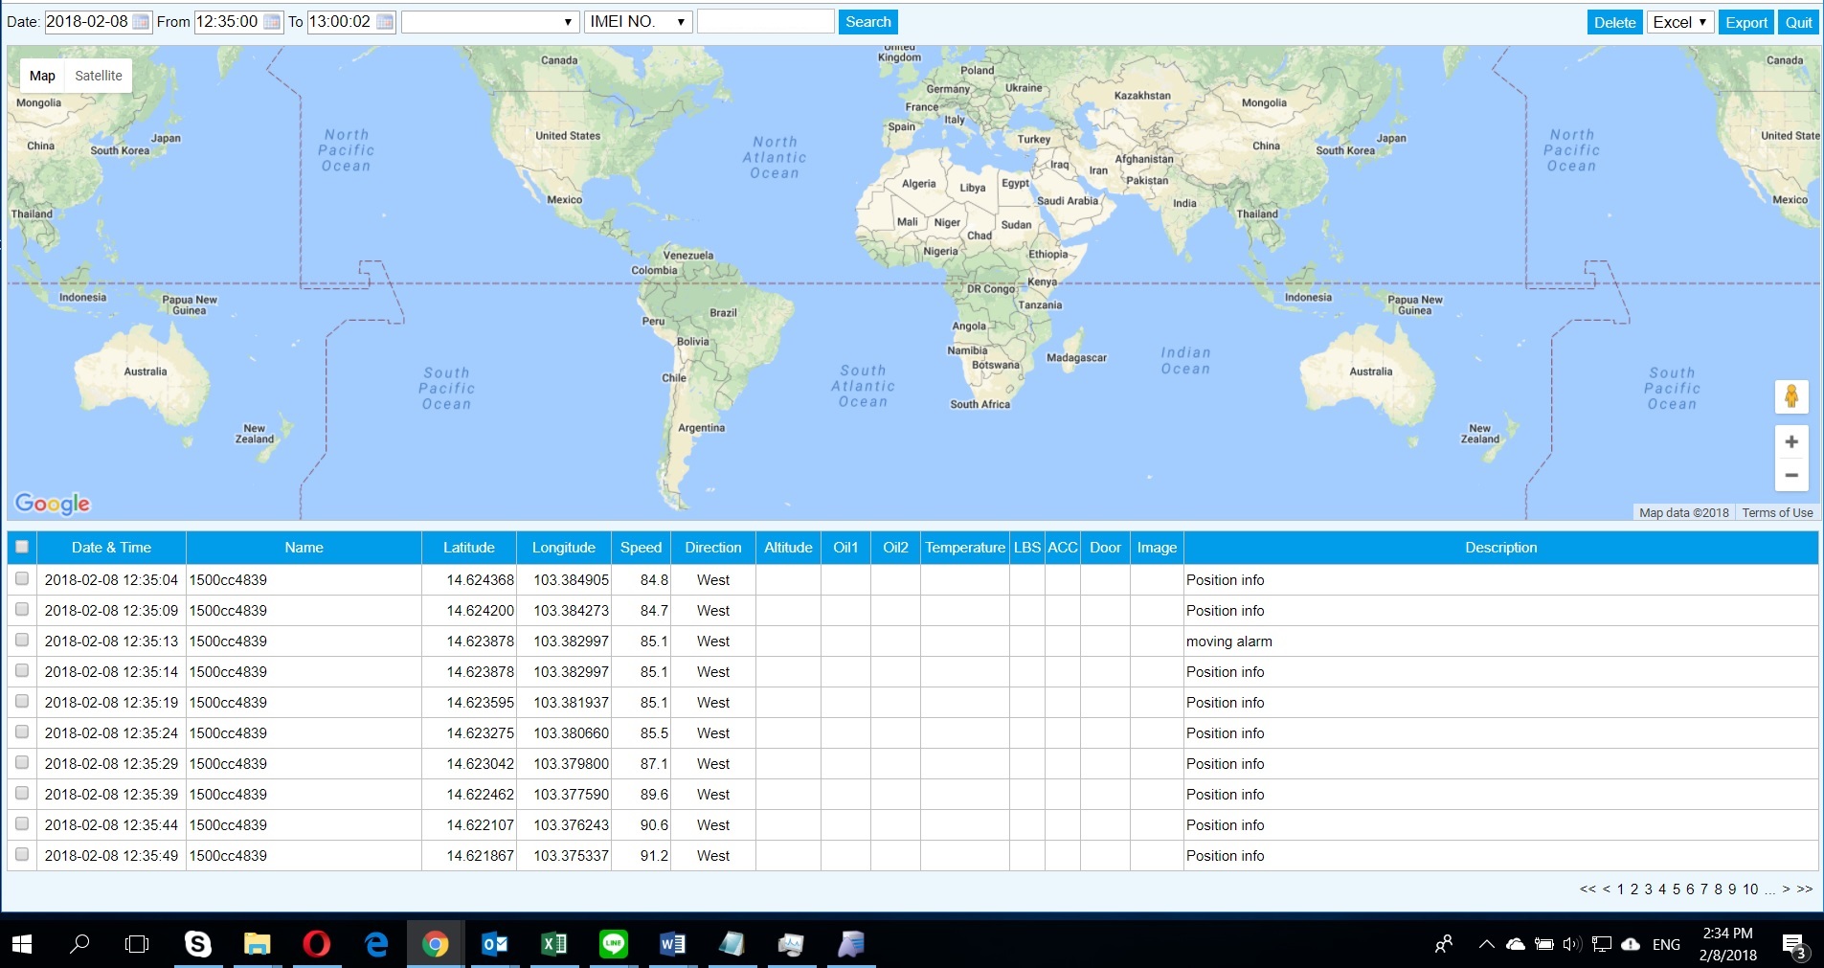Click the IMEI search text field

point(765,22)
